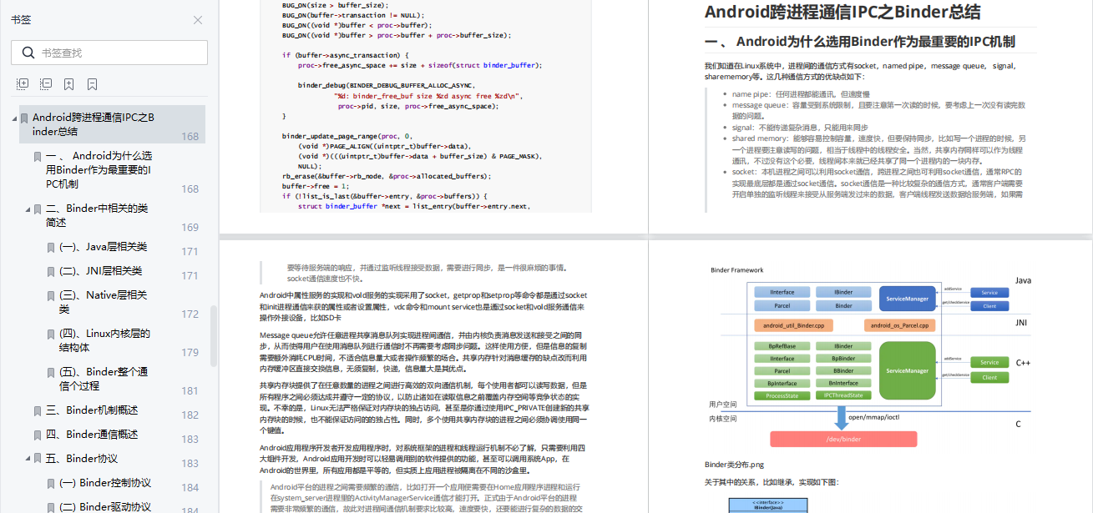Click page number 182 in bookmark list
This screenshot has width=1093, height=513.
pyautogui.click(x=190, y=415)
